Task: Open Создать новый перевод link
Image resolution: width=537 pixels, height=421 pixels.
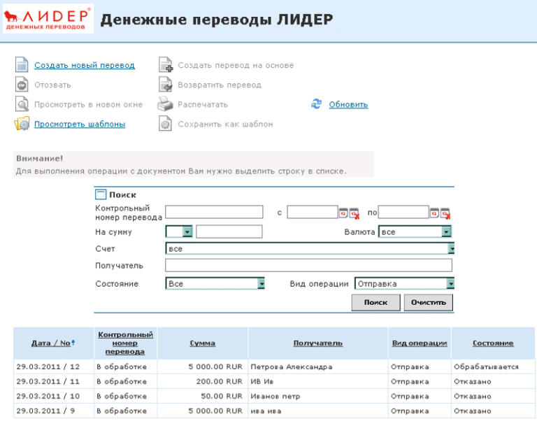Action: 85,65
